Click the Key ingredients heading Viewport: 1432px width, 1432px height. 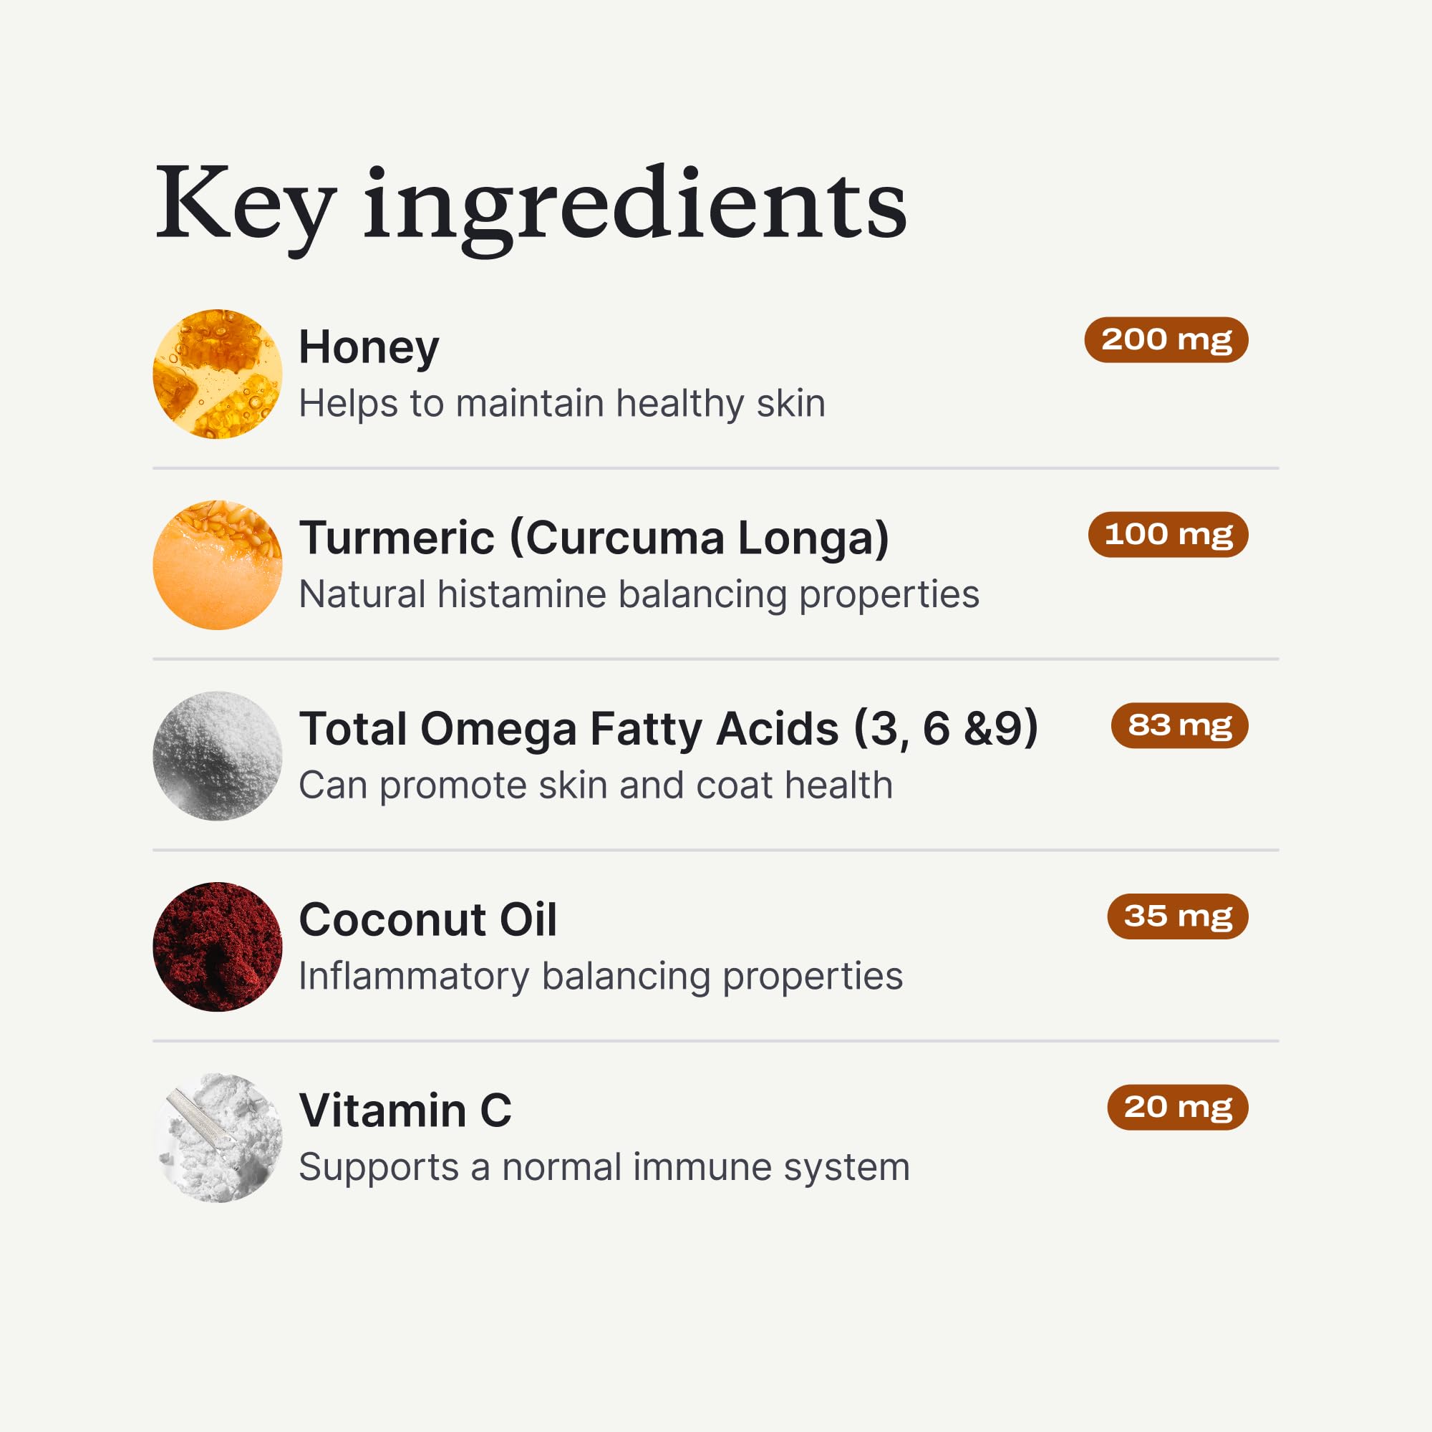coord(531,205)
